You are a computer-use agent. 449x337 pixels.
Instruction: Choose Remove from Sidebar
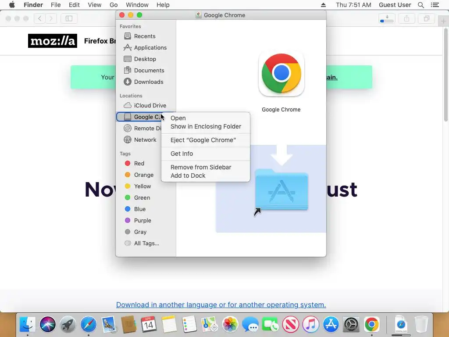point(206,167)
